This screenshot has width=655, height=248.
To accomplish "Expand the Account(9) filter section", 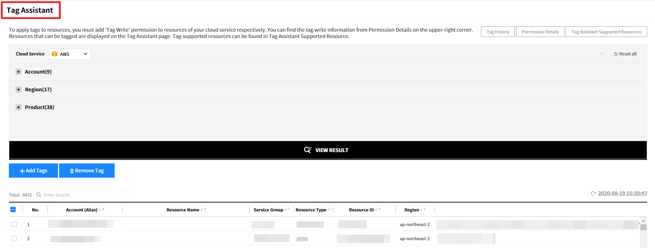I will tap(19, 72).
